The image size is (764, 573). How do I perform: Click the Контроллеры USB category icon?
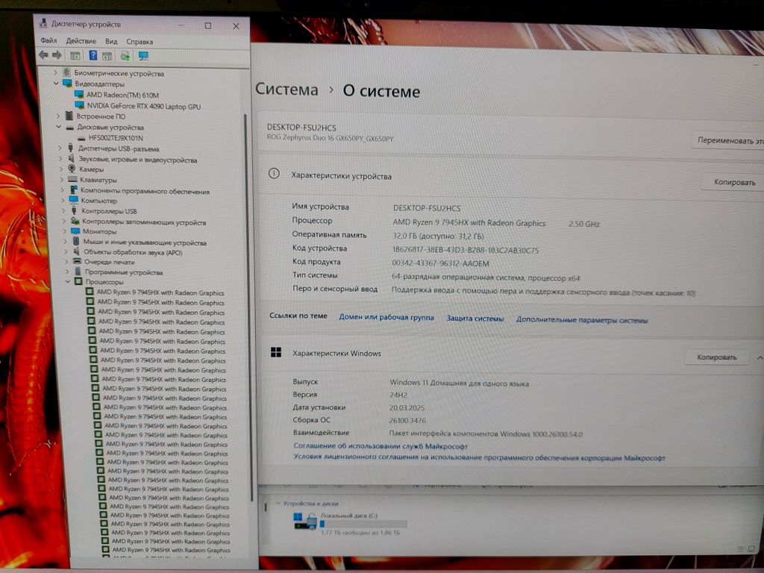74,210
